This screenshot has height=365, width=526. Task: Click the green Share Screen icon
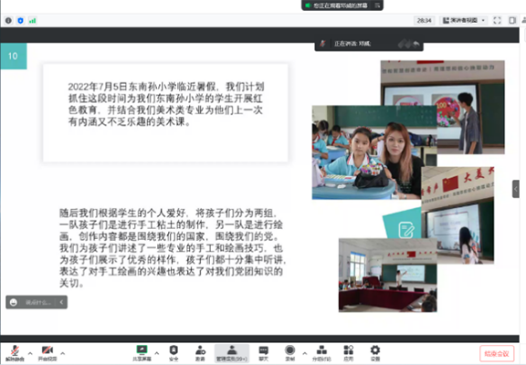click(x=142, y=352)
